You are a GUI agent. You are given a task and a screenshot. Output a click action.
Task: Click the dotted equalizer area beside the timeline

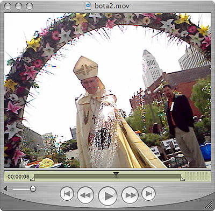[197, 176]
